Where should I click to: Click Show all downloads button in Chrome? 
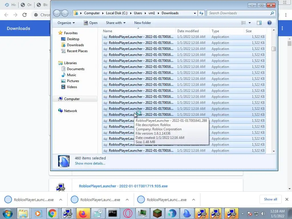[270, 199]
